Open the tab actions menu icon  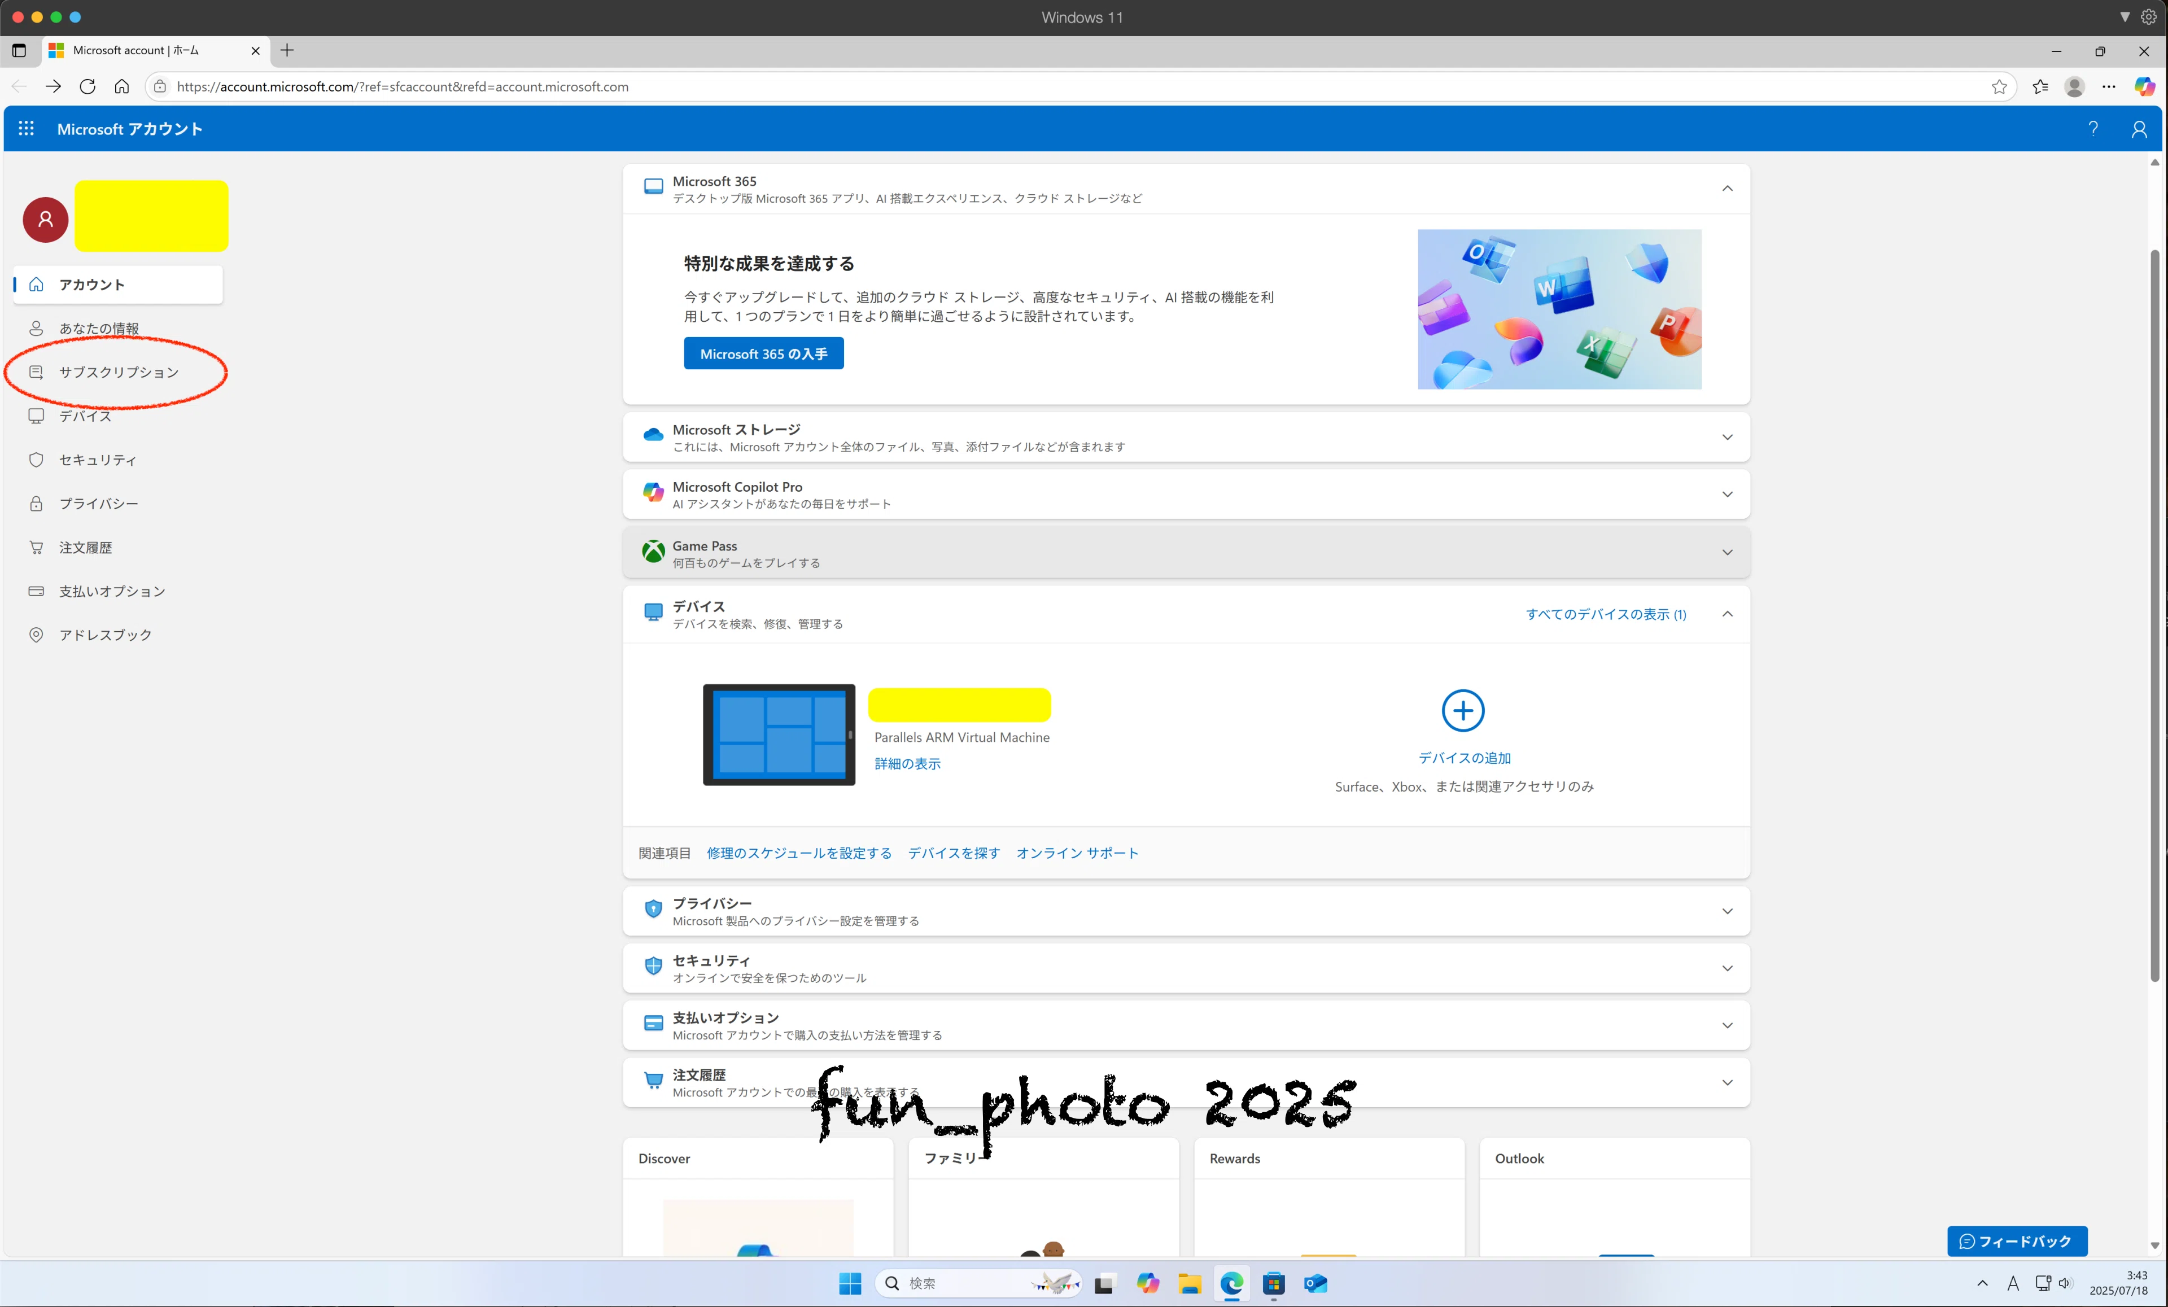pos(19,50)
